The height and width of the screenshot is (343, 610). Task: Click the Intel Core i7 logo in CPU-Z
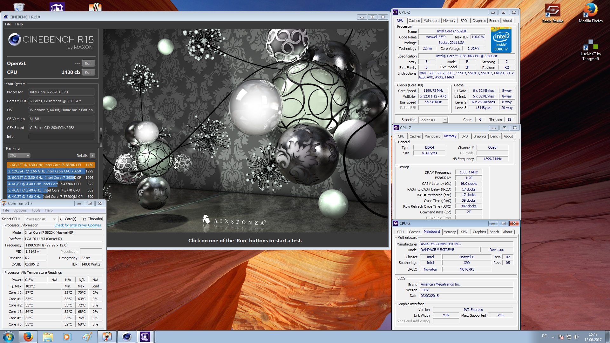click(501, 40)
